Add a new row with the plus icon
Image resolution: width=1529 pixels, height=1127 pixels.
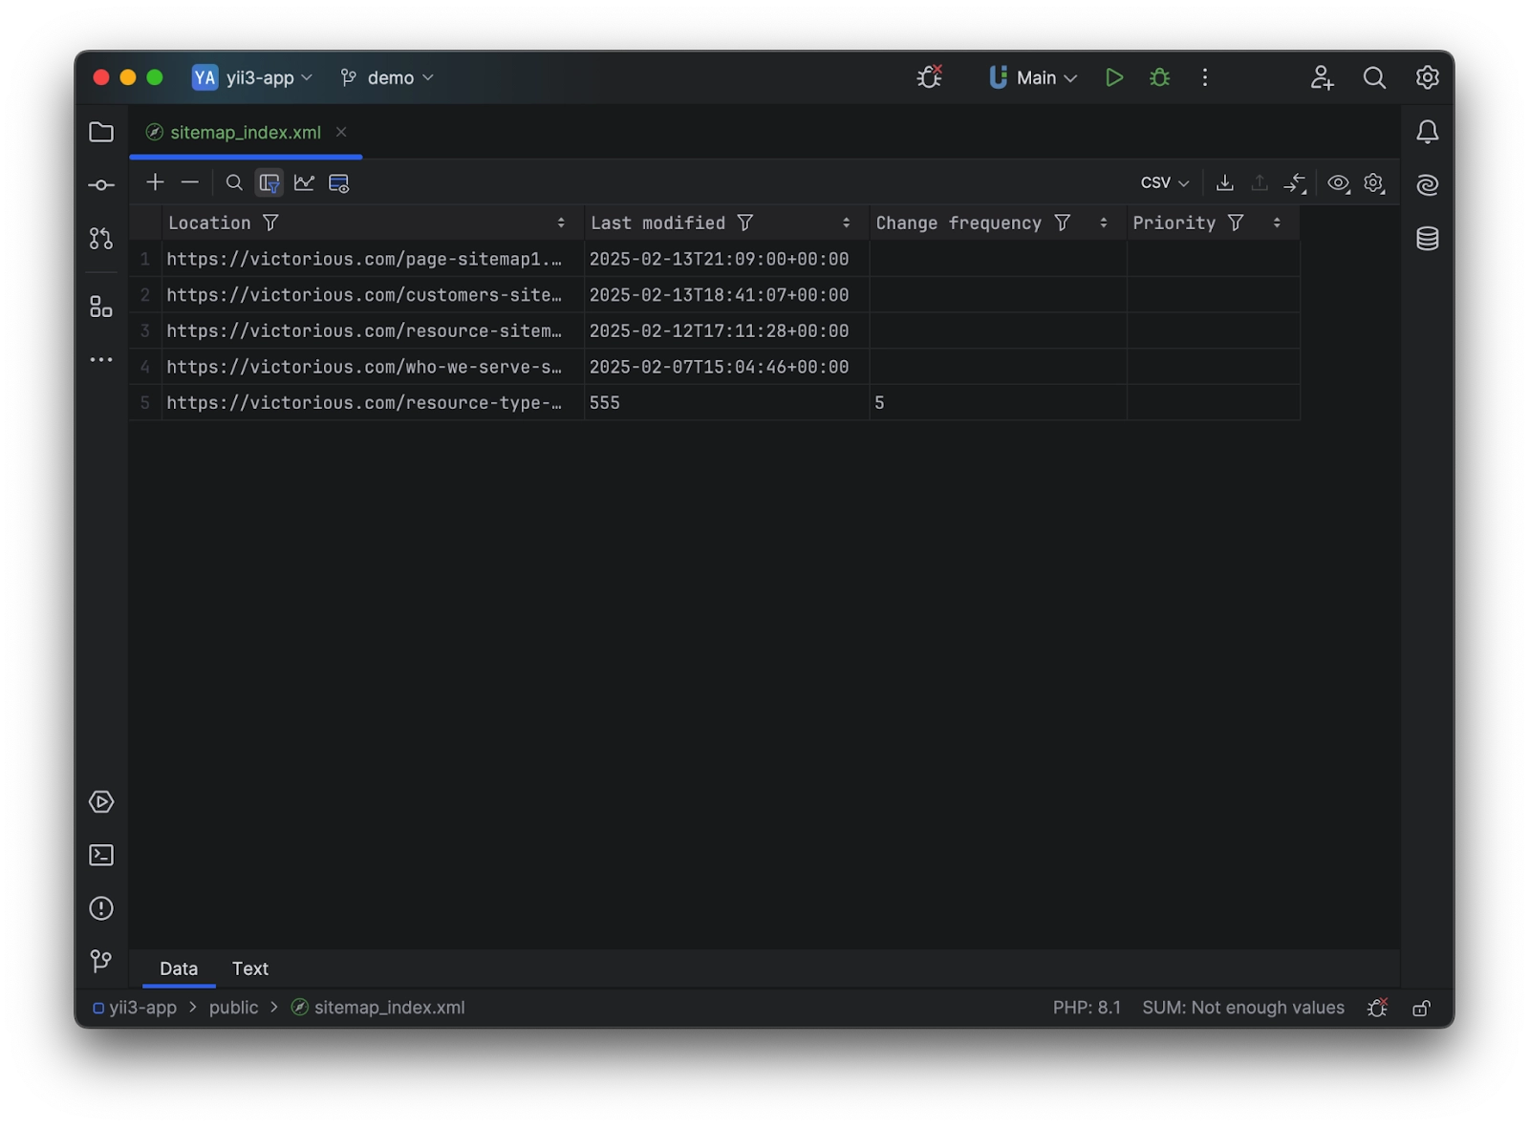coord(155,182)
